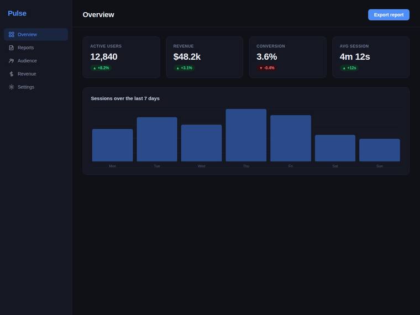
Task: Click the Conversion value 3.6%
Action: (266, 57)
